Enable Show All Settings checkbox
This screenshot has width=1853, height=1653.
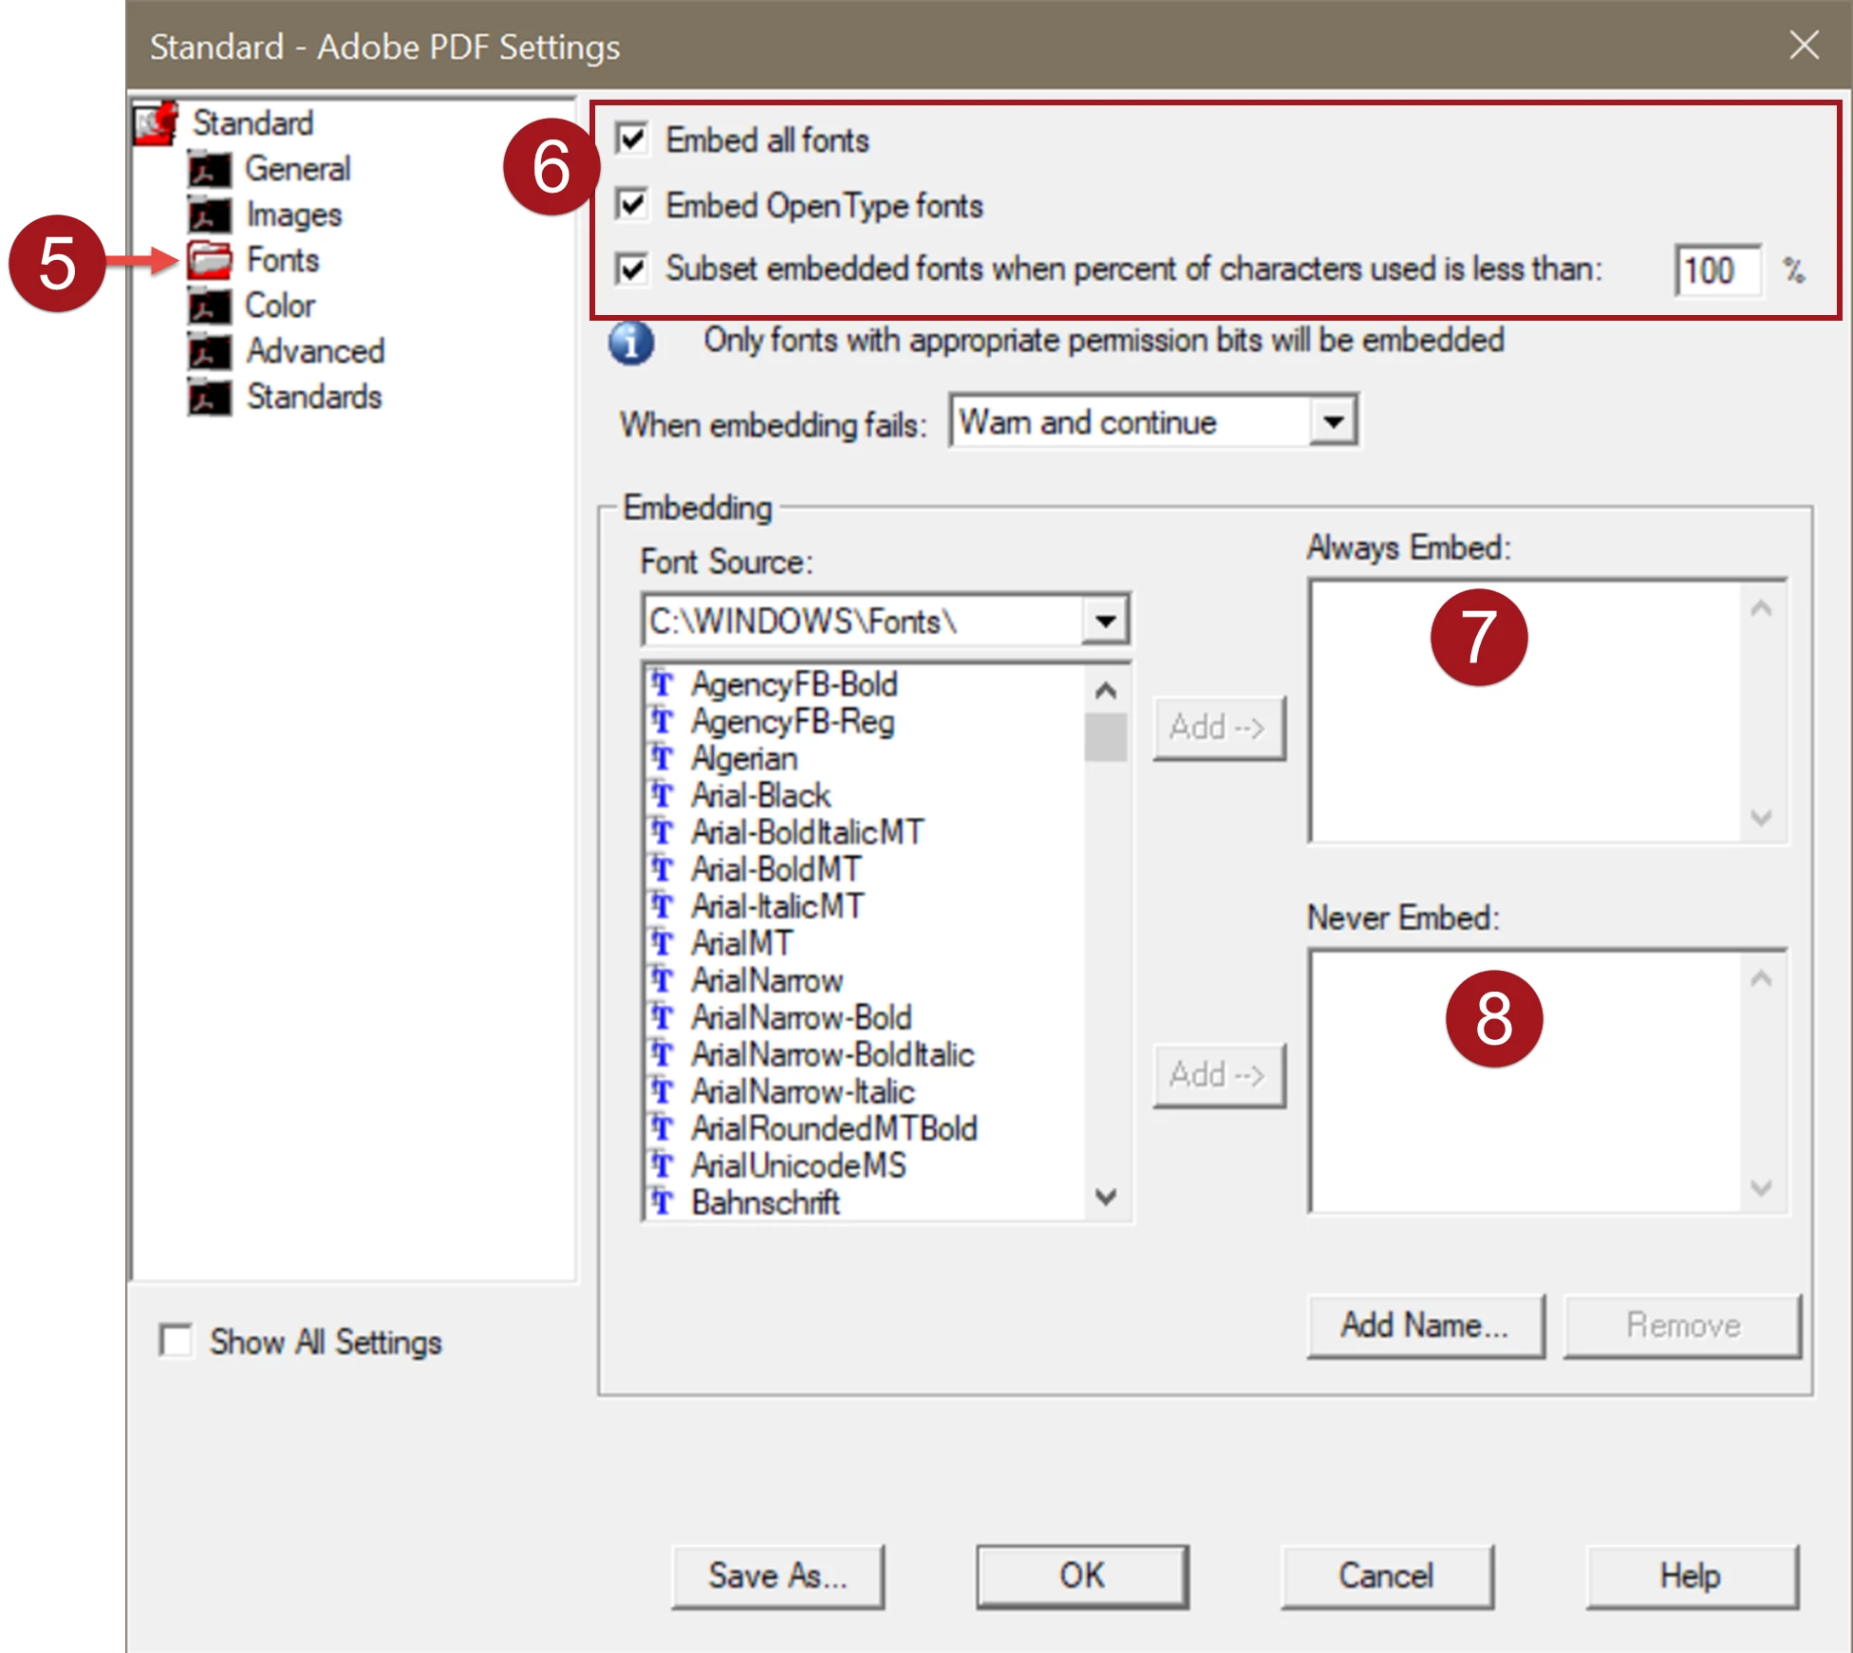177,1341
